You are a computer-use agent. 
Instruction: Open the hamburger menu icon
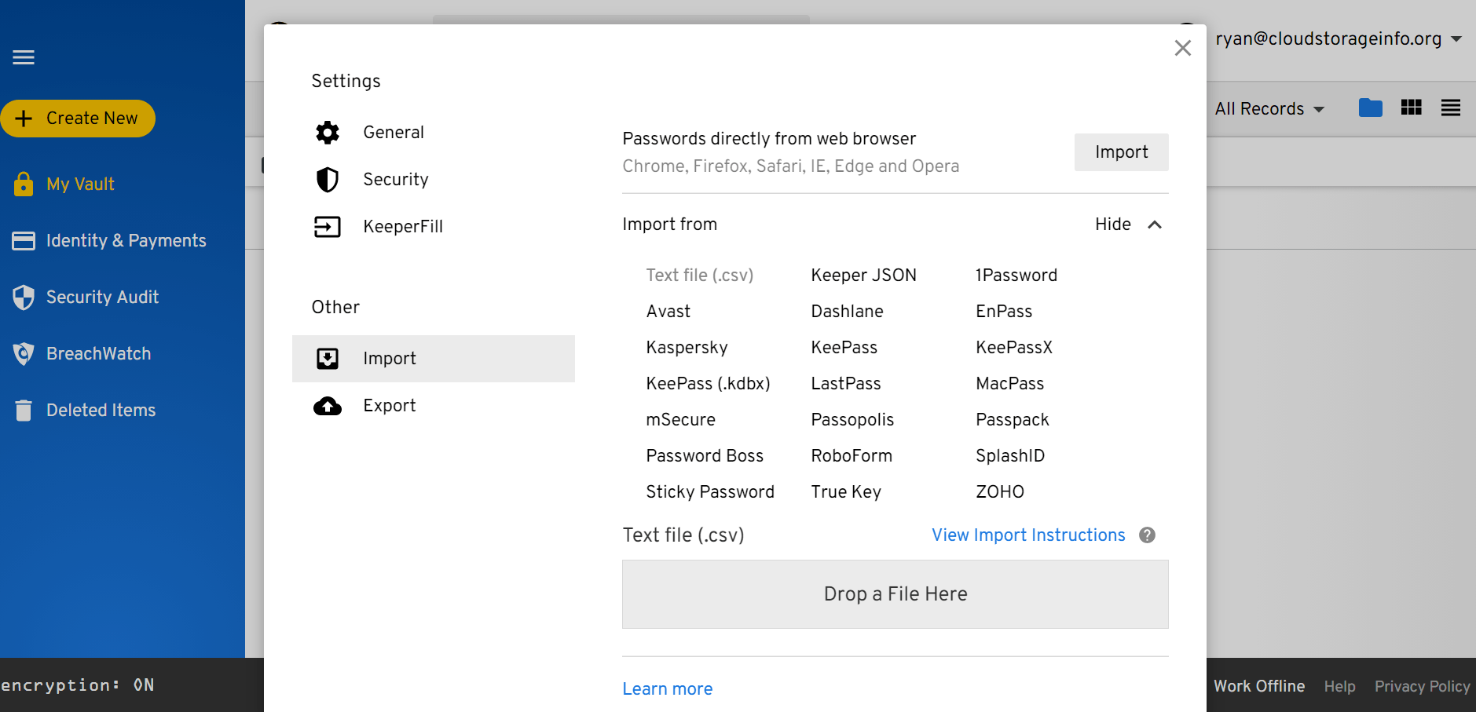click(x=24, y=57)
